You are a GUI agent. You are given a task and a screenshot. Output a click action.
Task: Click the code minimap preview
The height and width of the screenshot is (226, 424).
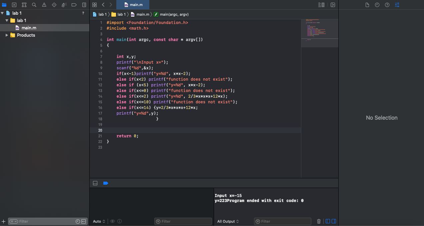pos(320,33)
